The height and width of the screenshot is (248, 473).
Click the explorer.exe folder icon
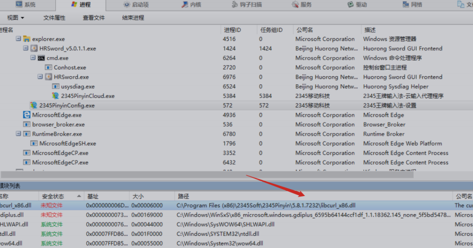pyautogui.click(x=27, y=39)
